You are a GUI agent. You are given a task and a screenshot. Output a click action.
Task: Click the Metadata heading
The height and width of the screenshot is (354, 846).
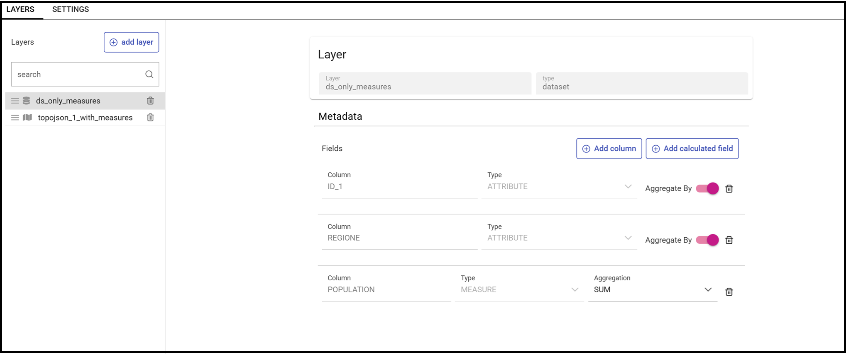click(340, 116)
